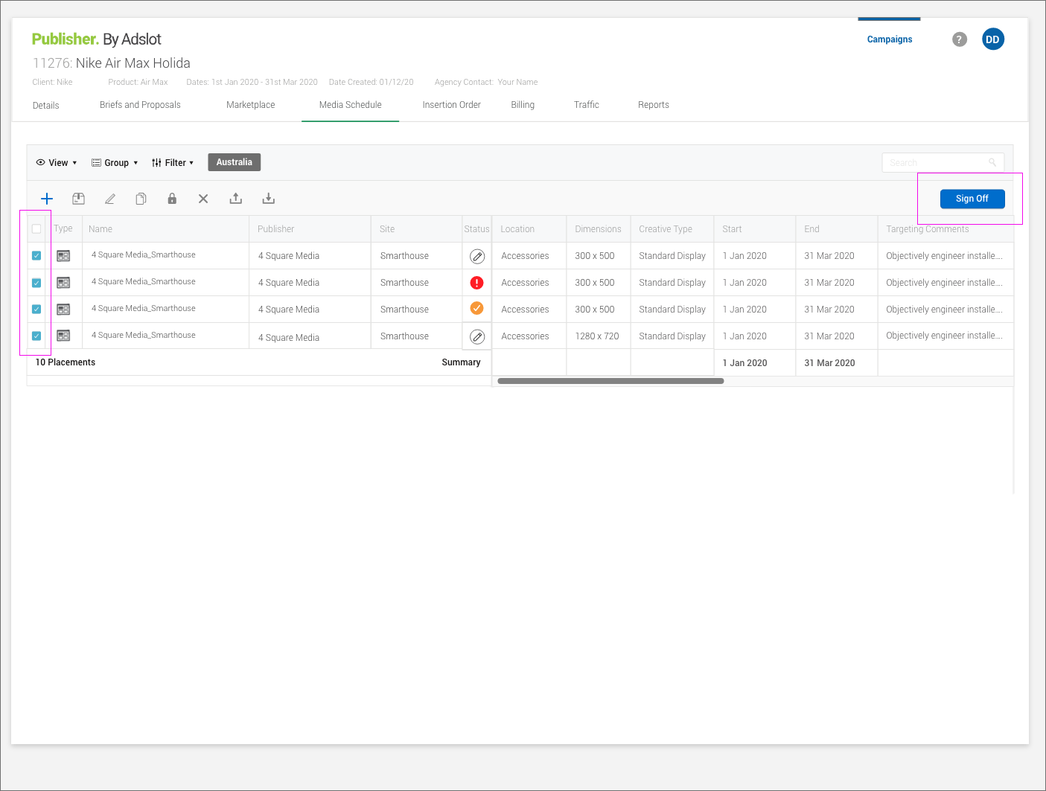Click the Sign Off button
Viewport: 1046px width, 791px height.
(x=972, y=199)
